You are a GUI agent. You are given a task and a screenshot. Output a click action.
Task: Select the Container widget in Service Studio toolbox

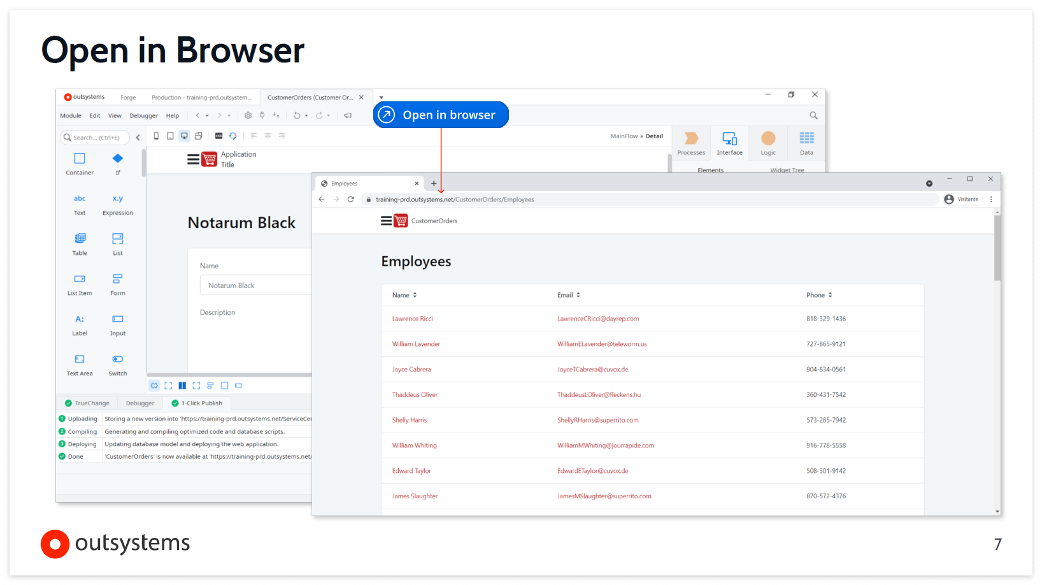tap(80, 164)
